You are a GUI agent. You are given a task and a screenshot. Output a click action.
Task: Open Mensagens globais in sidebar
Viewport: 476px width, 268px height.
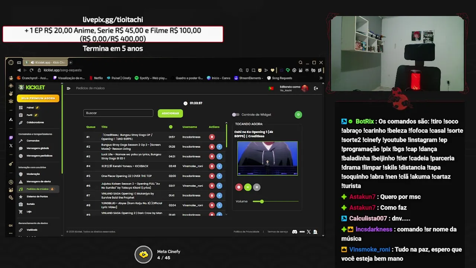click(x=38, y=148)
